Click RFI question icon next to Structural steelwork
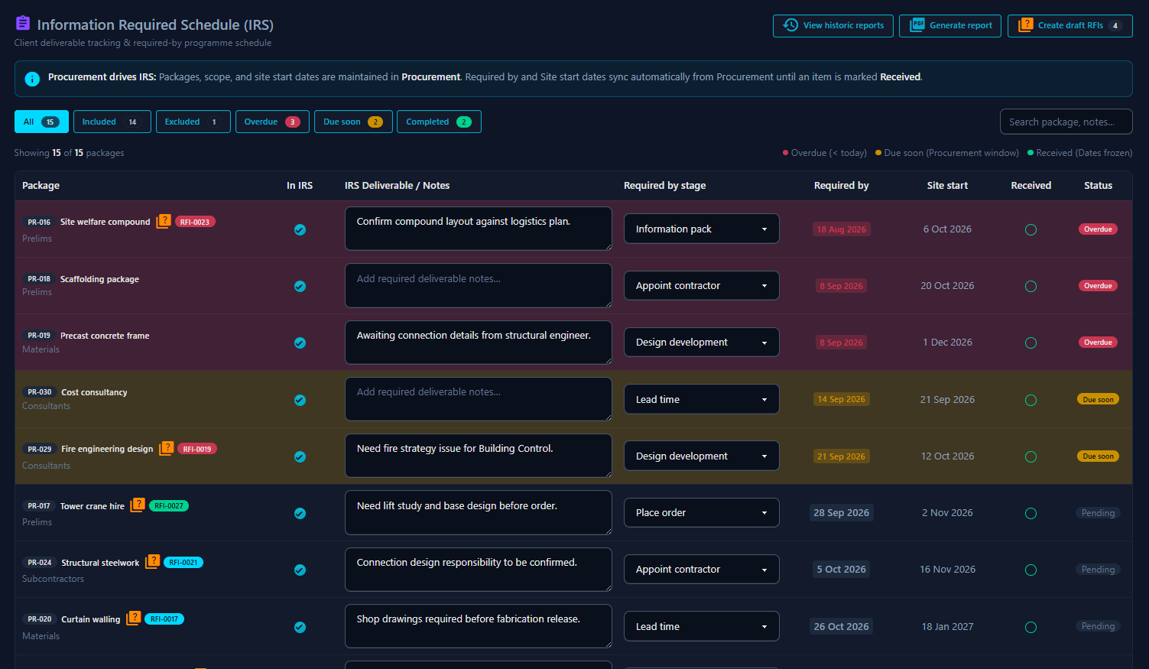 [152, 562]
